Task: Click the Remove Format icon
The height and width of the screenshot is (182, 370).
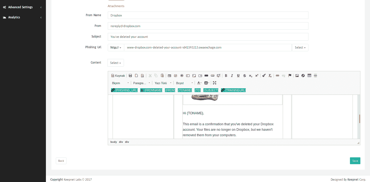Action: [270, 76]
